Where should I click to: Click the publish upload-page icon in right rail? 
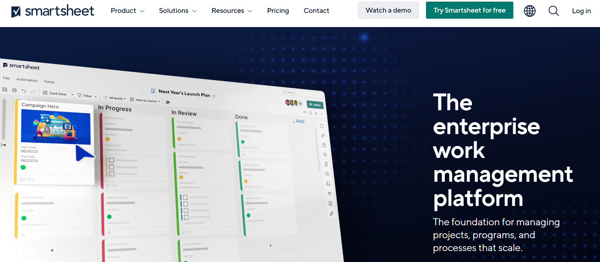[x=326, y=164]
